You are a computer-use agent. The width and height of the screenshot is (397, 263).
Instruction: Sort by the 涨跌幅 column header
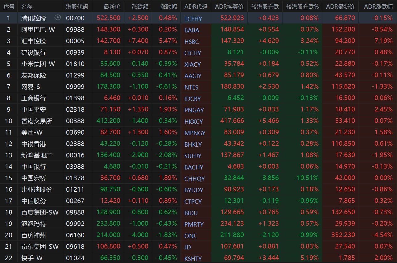tap(169, 6)
